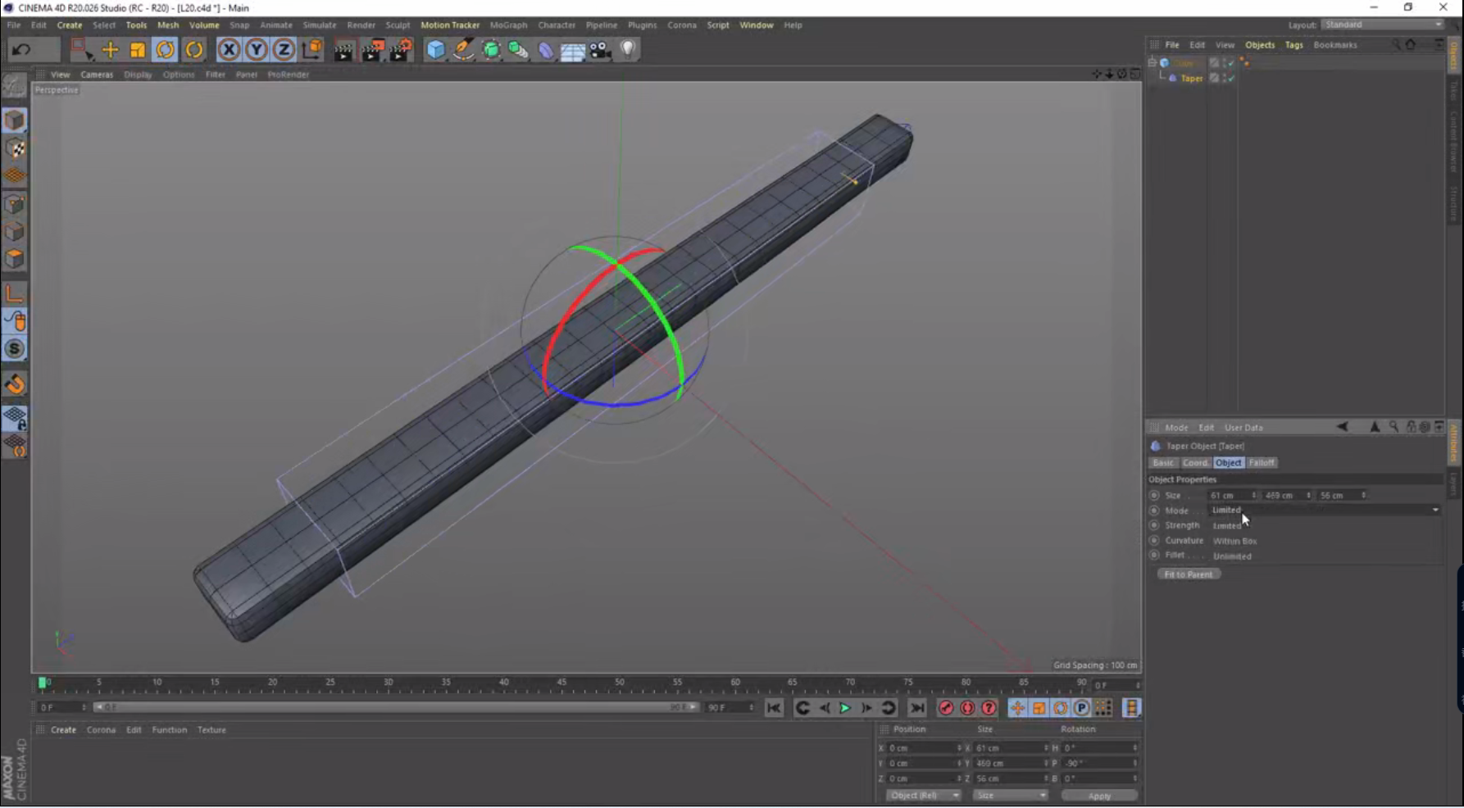Render the active view

coord(343,50)
